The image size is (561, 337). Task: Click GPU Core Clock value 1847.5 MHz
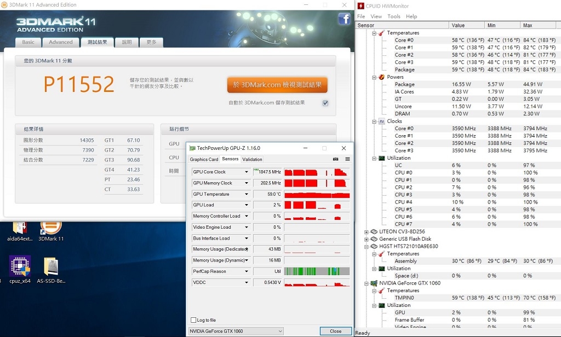point(267,172)
